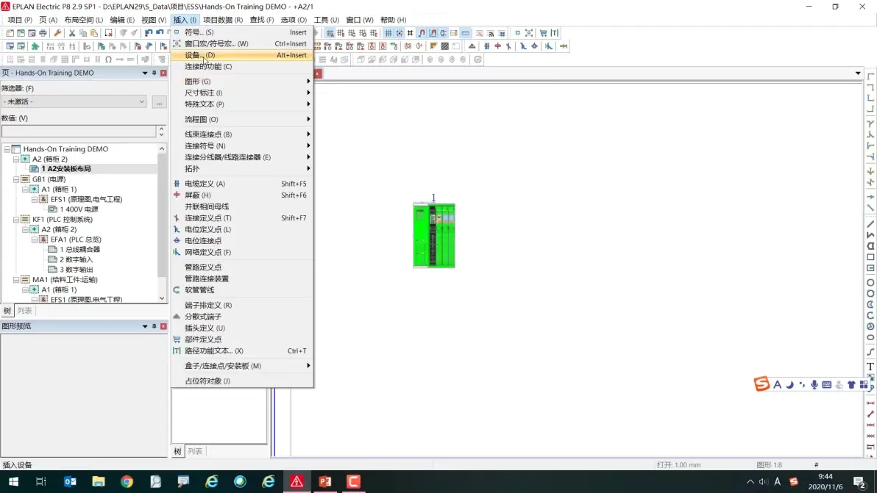Open the 图形预览 panel dropdown arrow

pos(145,326)
